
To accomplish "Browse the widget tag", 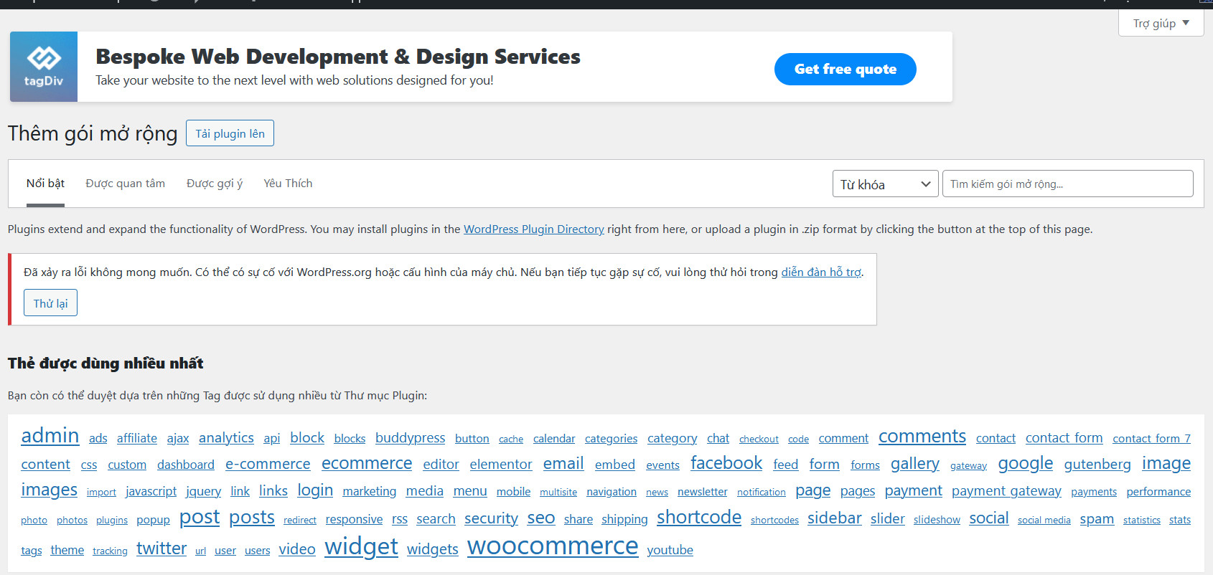I will point(361,546).
